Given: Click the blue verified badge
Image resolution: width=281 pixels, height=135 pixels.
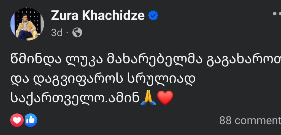Looking at the screenshot, I should click(x=153, y=16).
